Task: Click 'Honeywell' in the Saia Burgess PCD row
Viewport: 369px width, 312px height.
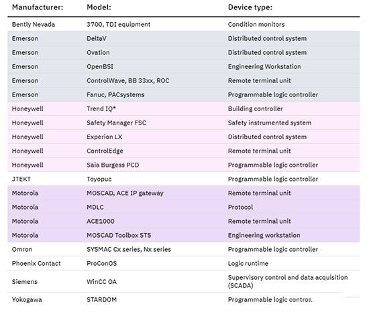Action: pyautogui.click(x=28, y=165)
